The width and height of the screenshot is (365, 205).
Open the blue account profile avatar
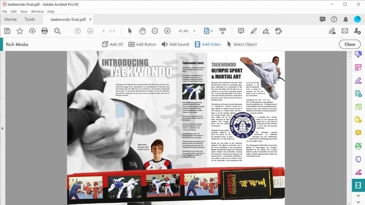pos(358,19)
